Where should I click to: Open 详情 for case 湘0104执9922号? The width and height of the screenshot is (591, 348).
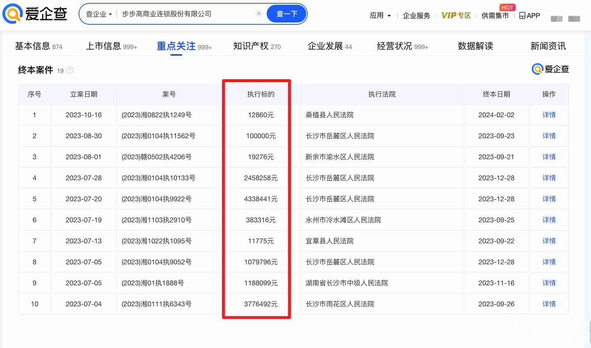(549, 199)
